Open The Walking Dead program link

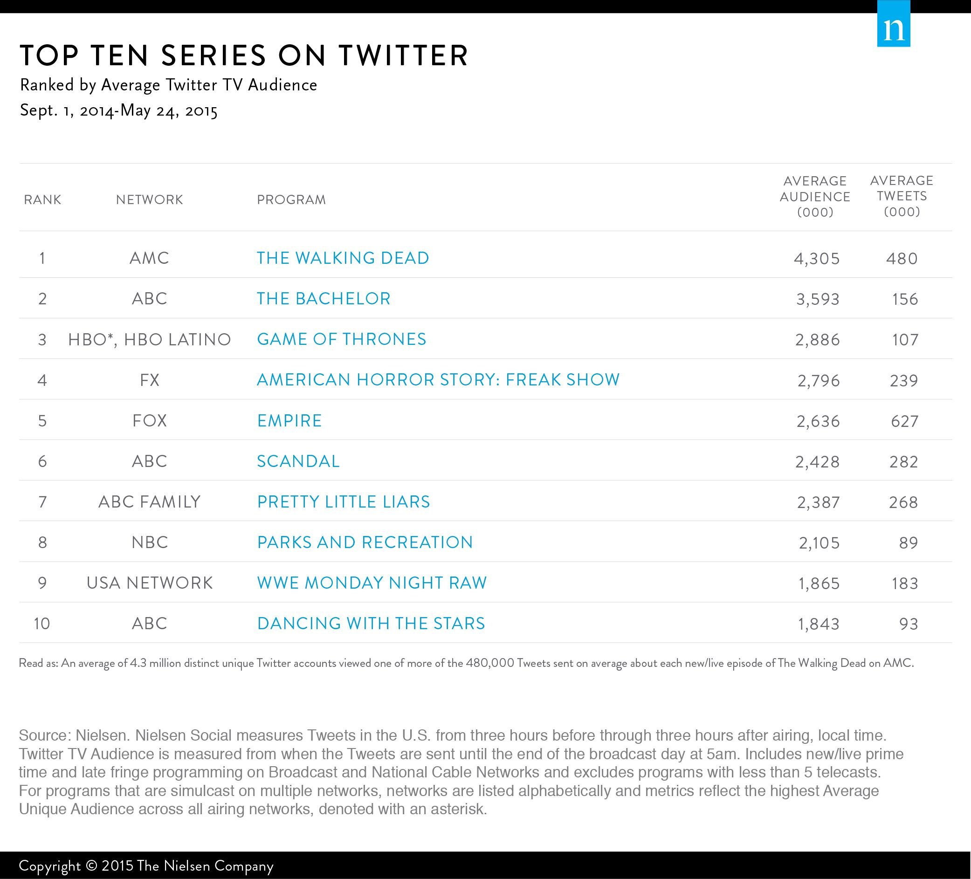coord(343,258)
